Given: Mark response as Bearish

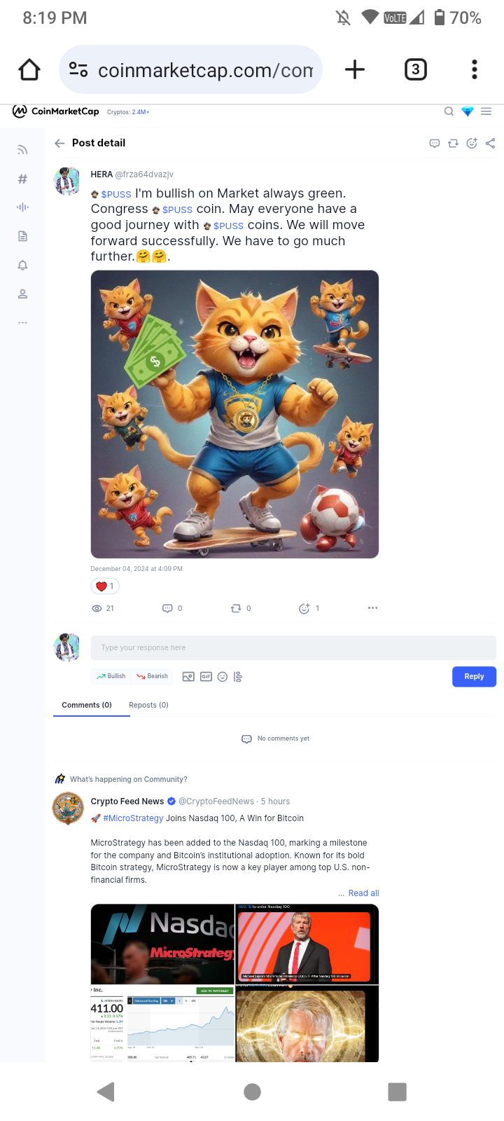Looking at the screenshot, I should click(153, 676).
